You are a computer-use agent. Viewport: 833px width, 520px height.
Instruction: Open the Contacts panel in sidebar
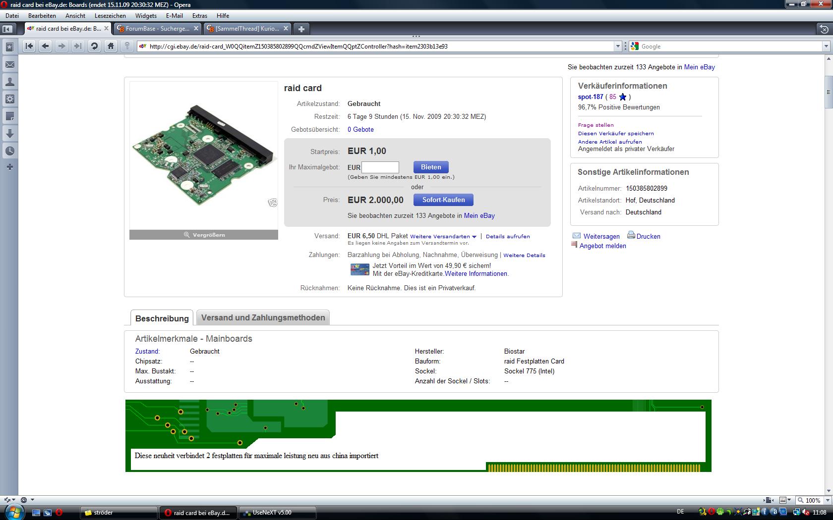tap(9, 82)
